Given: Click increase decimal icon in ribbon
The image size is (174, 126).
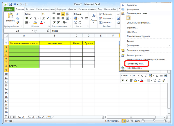Looking at the screenshot, I should (76, 23).
